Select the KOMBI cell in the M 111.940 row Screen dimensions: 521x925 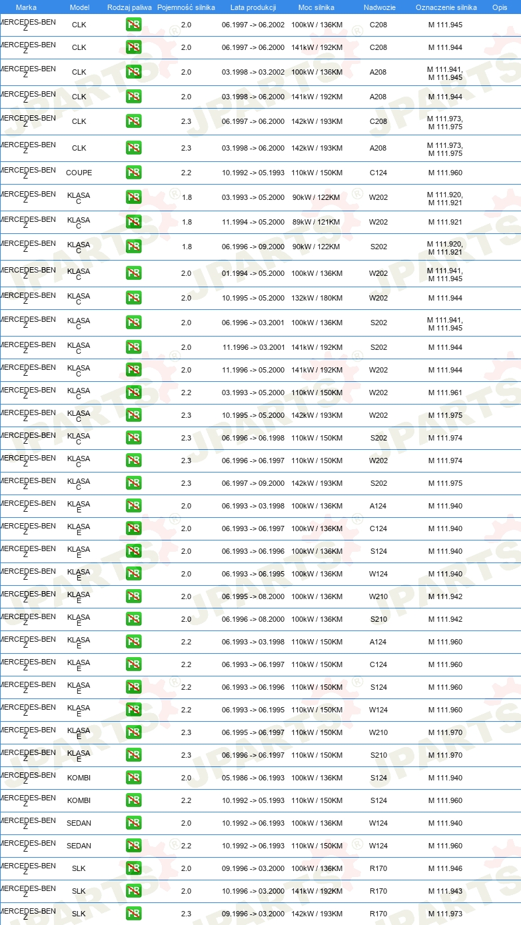pyautogui.click(x=79, y=778)
